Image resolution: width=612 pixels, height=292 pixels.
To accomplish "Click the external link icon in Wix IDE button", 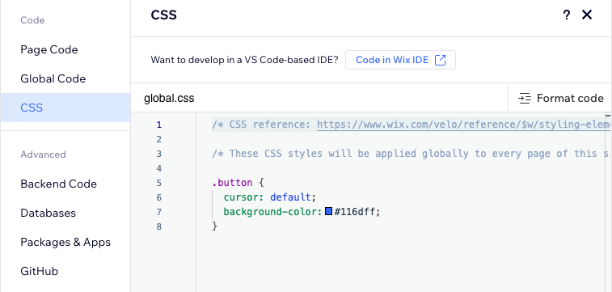I will coord(441,60).
